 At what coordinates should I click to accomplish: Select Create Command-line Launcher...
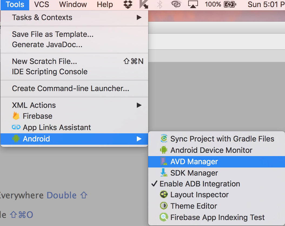[x=74, y=89]
